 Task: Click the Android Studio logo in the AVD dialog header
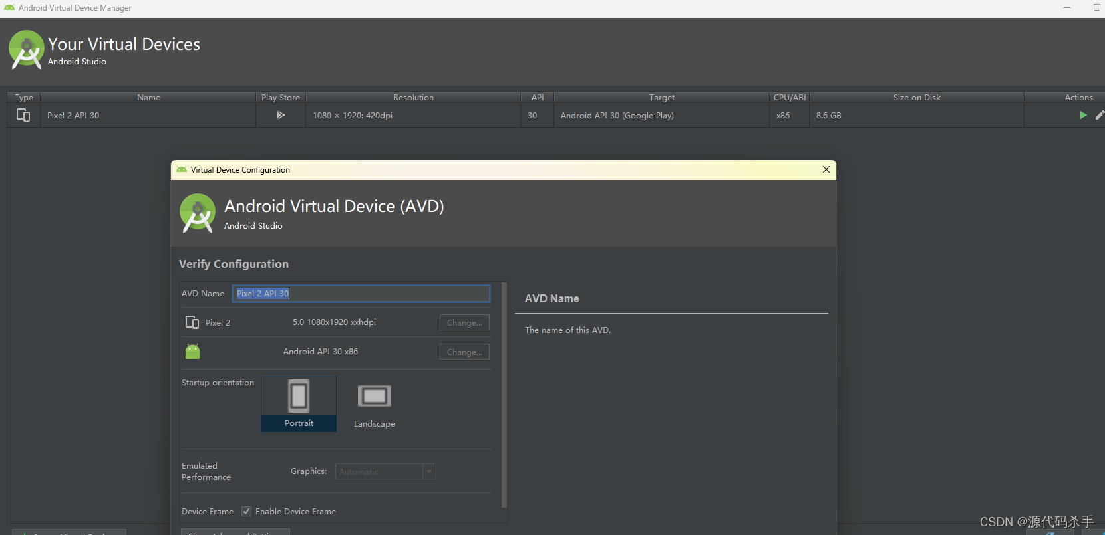click(x=198, y=213)
